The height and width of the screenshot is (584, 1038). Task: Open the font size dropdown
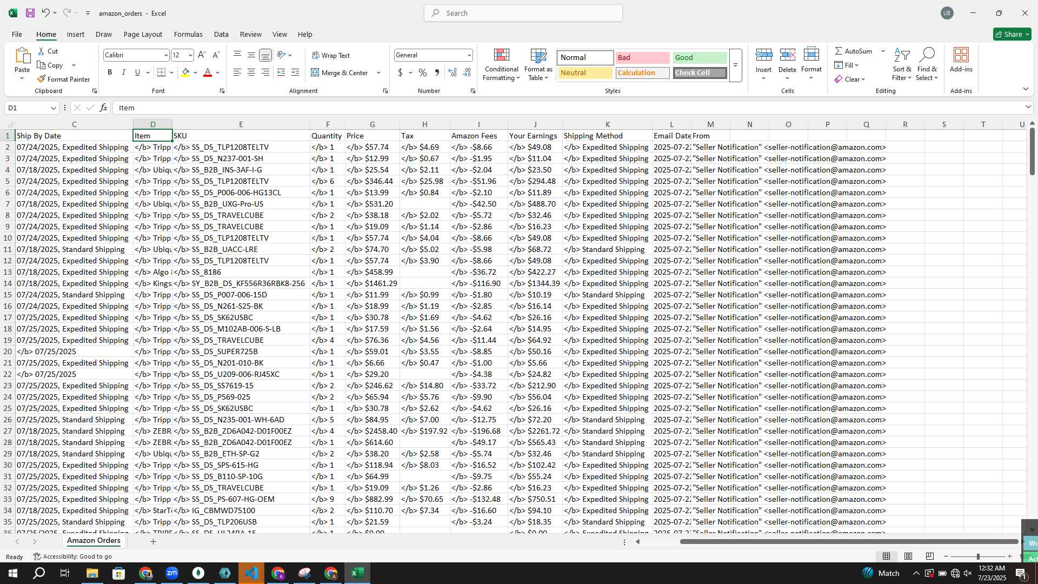[190, 55]
